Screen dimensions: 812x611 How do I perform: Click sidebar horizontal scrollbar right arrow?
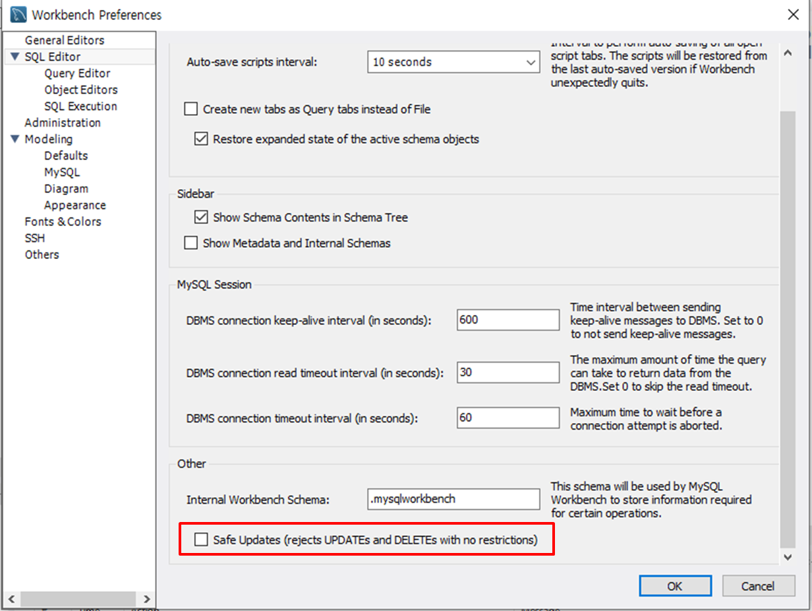pyautogui.click(x=146, y=599)
